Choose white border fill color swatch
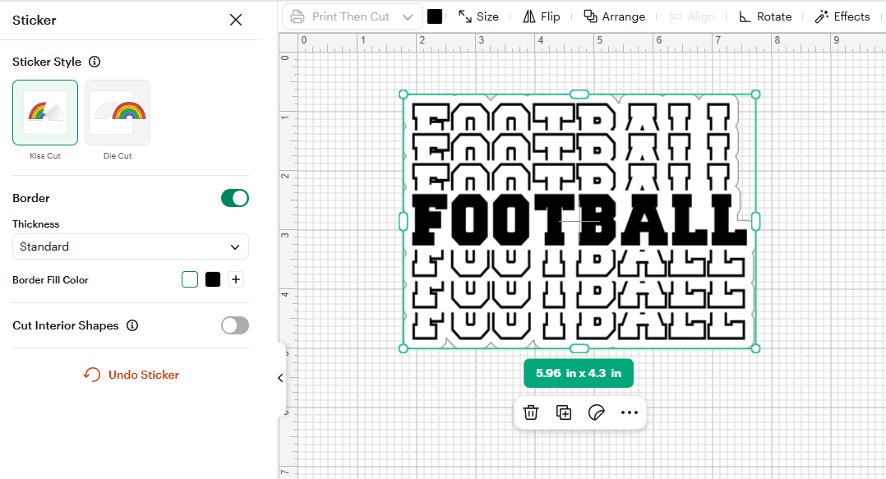The image size is (886, 479). pos(190,279)
